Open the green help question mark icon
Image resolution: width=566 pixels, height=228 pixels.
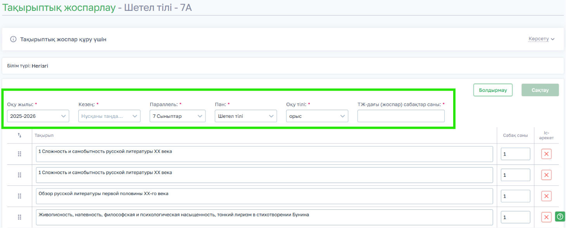click(560, 216)
